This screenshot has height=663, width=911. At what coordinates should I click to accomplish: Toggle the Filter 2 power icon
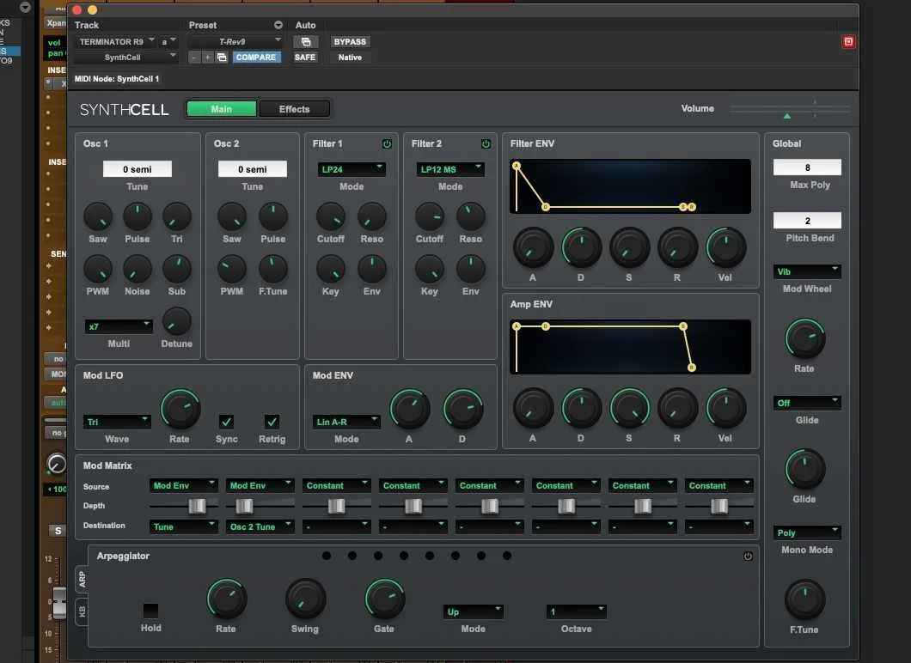[486, 144]
